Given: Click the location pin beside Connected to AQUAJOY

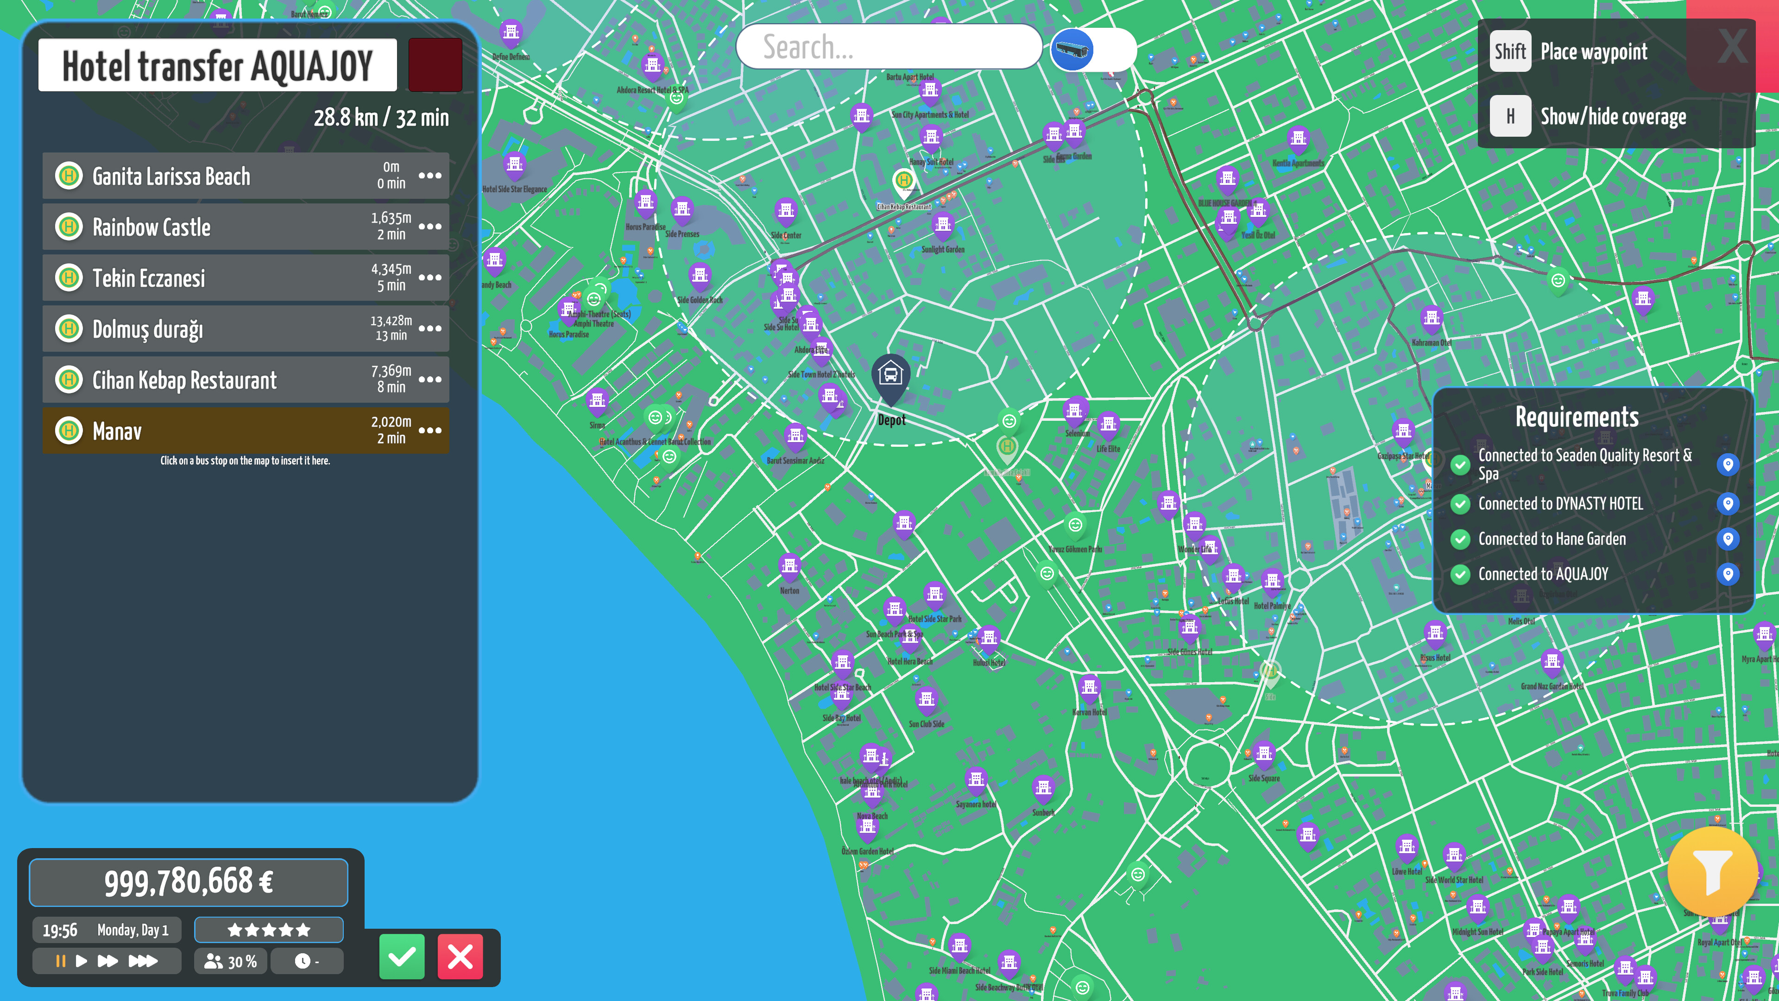Looking at the screenshot, I should coord(1729,573).
